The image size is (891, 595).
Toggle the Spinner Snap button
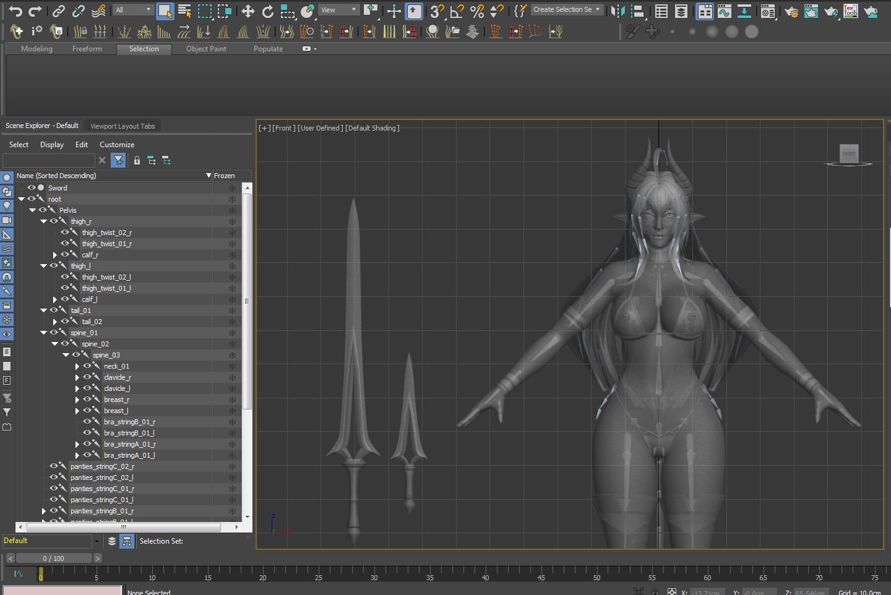(x=497, y=11)
